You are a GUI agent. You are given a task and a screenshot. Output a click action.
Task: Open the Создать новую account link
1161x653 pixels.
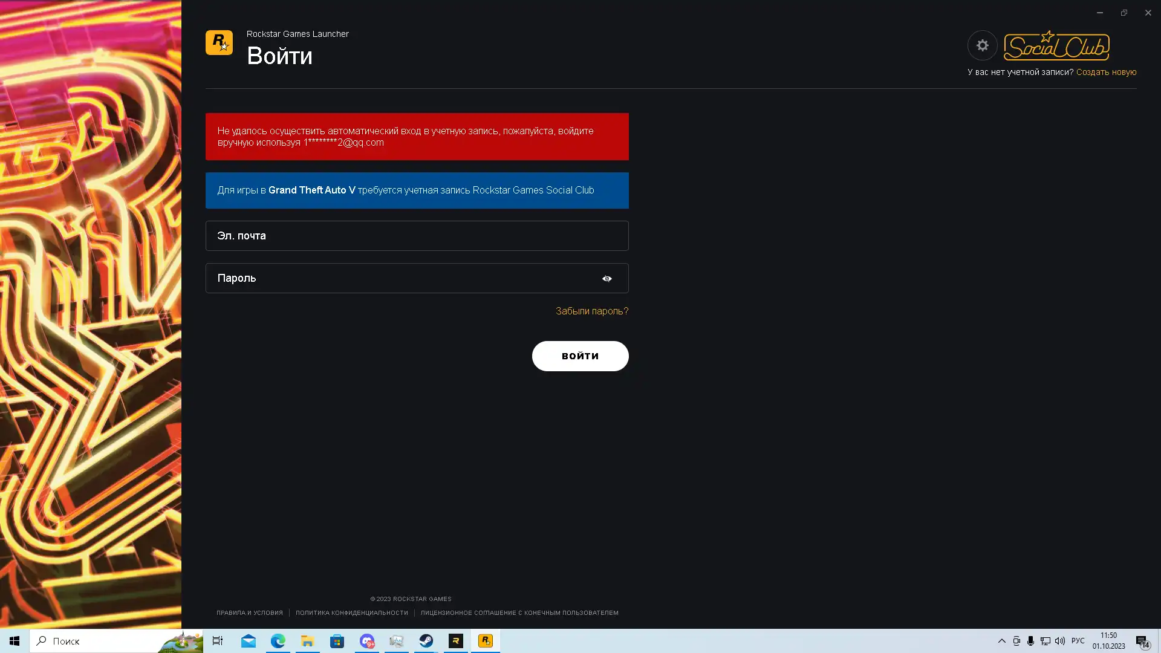click(x=1106, y=72)
